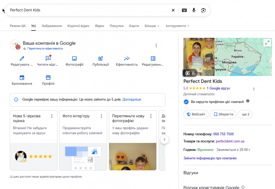Viewport: 275px width, 189px height.
Task: Switch to Зображення tab
Action: point(52,26)
